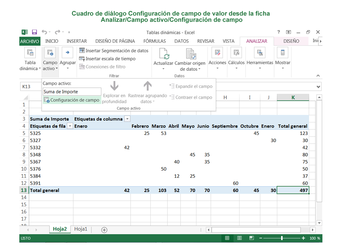Expand the formula bar

click(318, 87)
